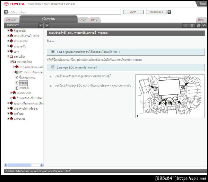Open ชิ้นส่วนประกอบ page in the tree

(27, 78)
